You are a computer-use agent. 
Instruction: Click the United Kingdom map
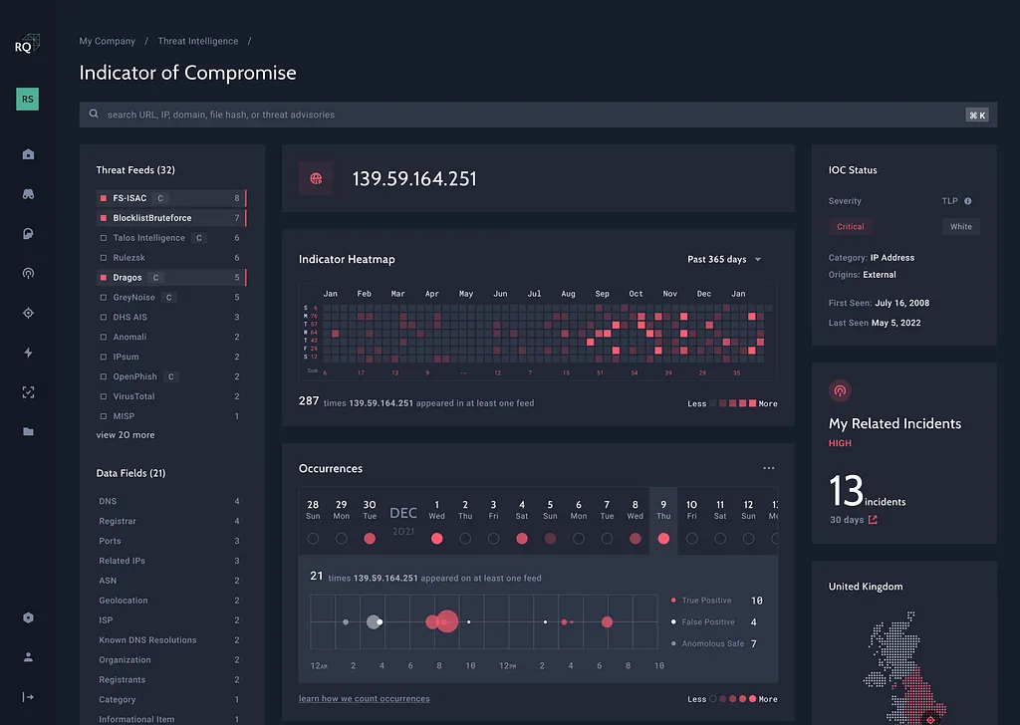pyautogui.click(x=905, y=668)
